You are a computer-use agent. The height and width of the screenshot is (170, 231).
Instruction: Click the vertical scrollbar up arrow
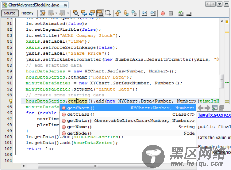pos(222,21)
